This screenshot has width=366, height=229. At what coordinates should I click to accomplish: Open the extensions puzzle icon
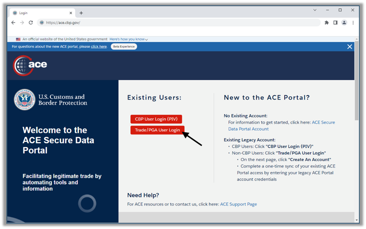click(x=326, y=23)
